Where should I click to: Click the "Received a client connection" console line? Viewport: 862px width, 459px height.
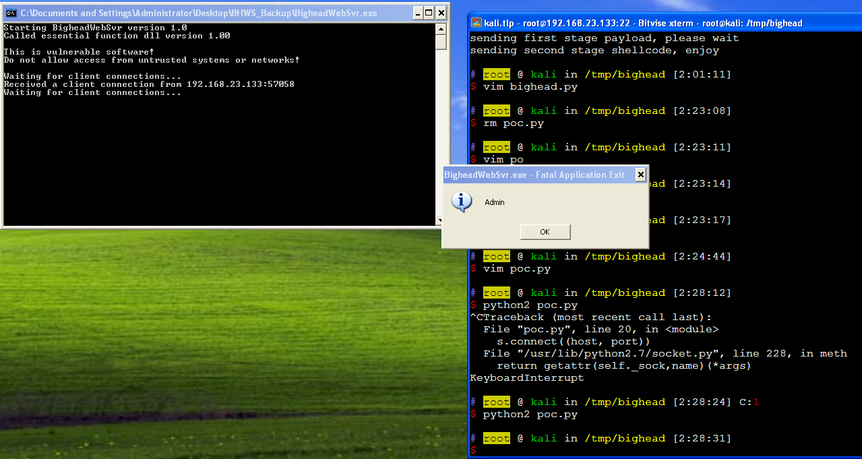(148, 84)
